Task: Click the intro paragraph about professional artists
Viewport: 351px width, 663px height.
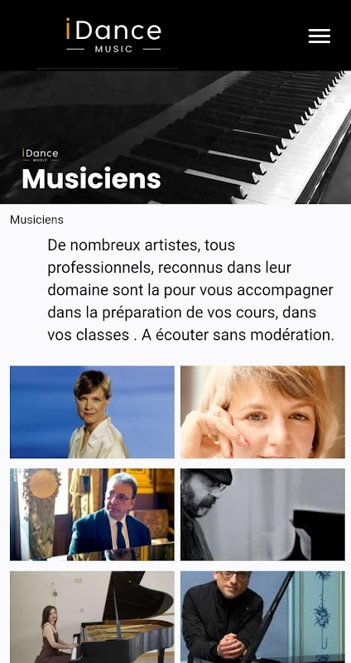Action: point(191,290)
